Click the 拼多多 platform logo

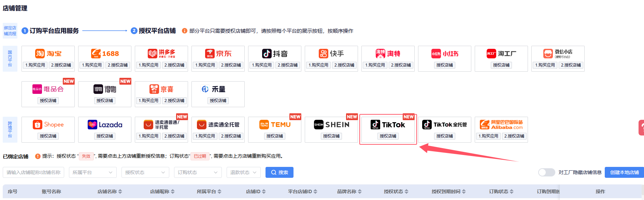coord(161,54)
